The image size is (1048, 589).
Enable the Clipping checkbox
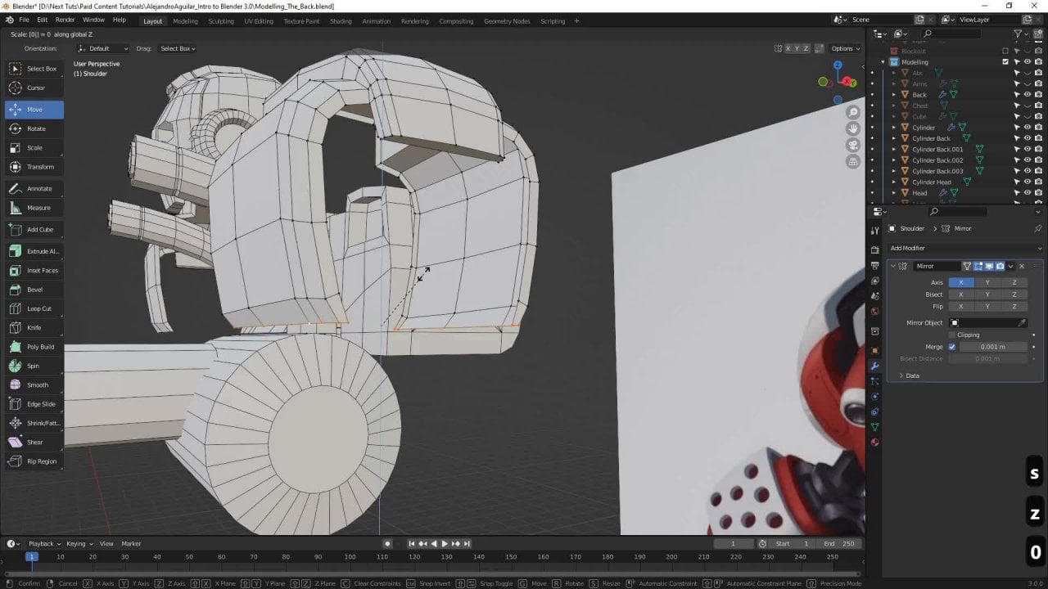click(x=953, y=335)
